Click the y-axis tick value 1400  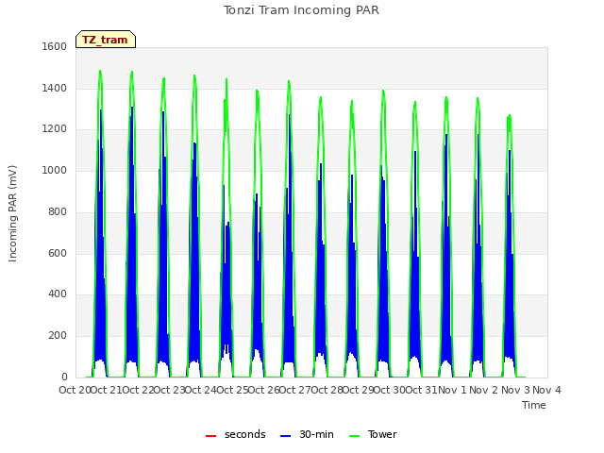tap(55, 88)
